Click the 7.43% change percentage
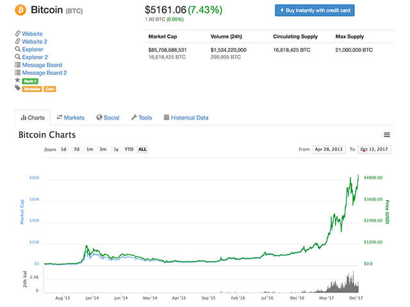410x307 pixels. [205, 10]
